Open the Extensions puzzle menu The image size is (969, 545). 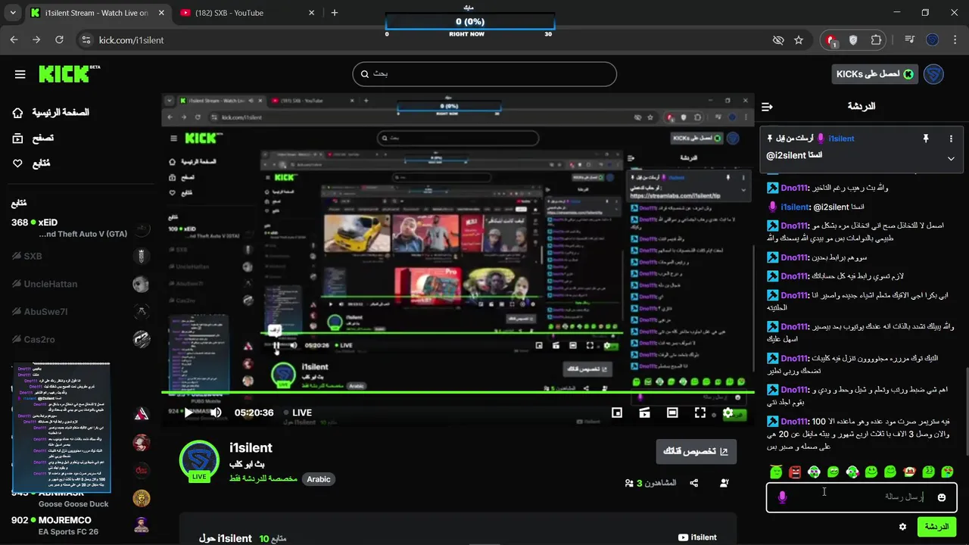pyautogui.click(x=876, y=40)
